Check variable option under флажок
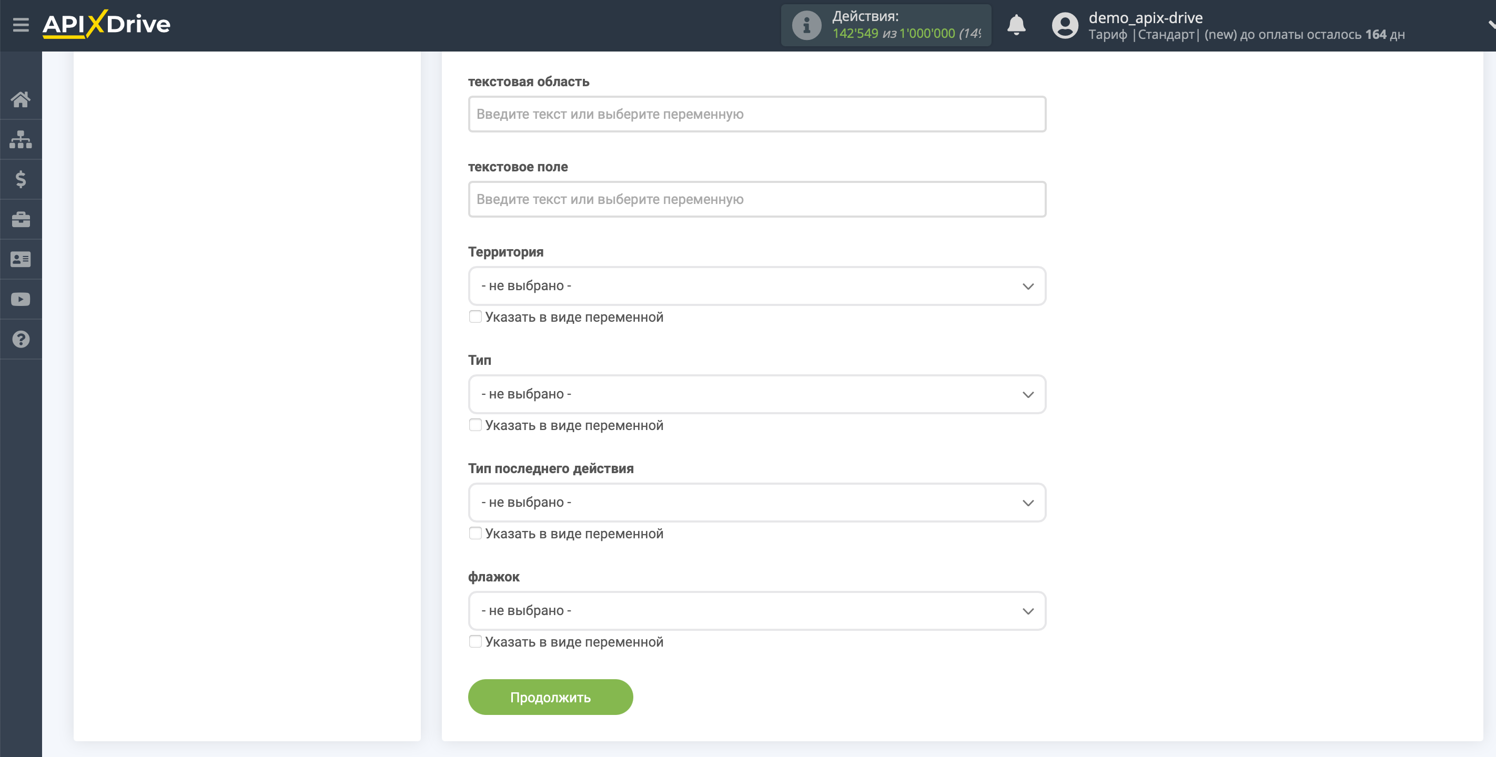1496x757 pixels. (x=475, y=641)
